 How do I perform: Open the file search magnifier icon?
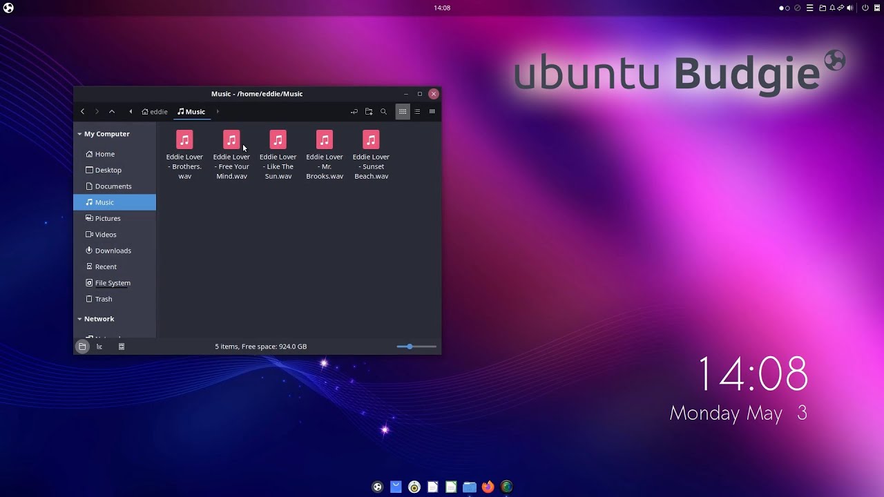point(383,112)
